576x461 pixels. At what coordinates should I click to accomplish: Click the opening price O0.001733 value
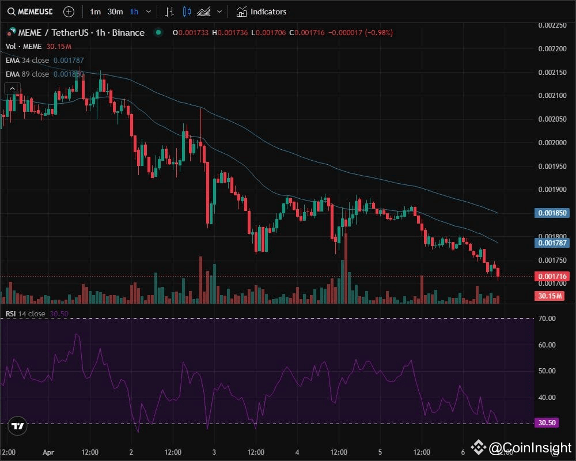190,33
